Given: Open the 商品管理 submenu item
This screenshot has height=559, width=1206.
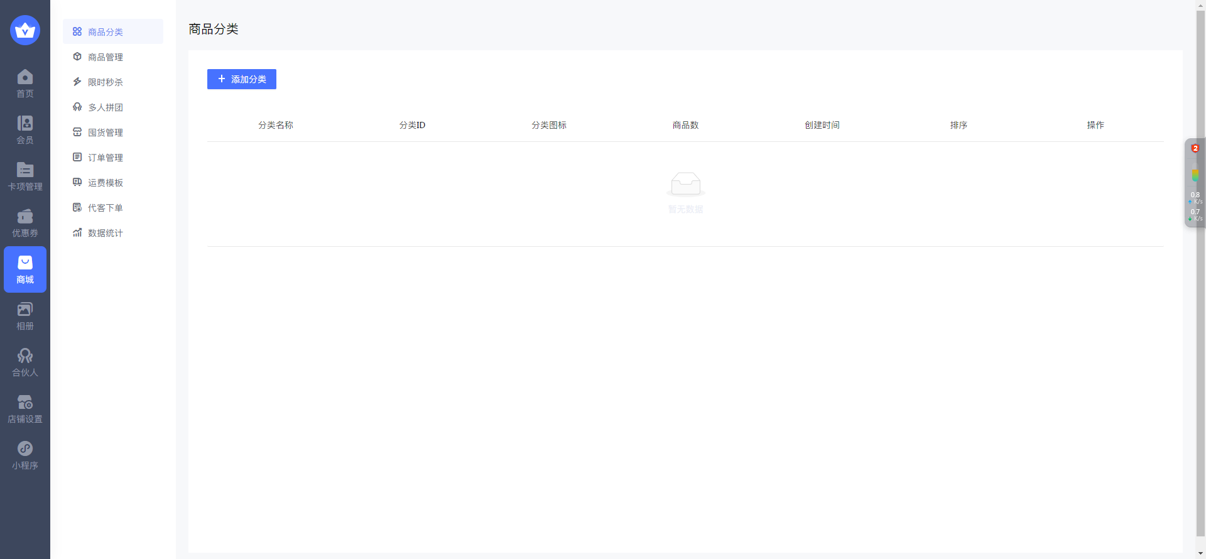Looking at the screenshot, I should [x=106, y=57].
